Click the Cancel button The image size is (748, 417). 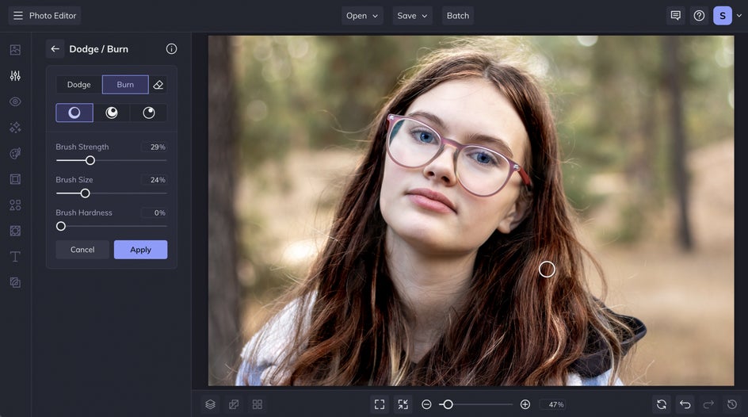82,250
